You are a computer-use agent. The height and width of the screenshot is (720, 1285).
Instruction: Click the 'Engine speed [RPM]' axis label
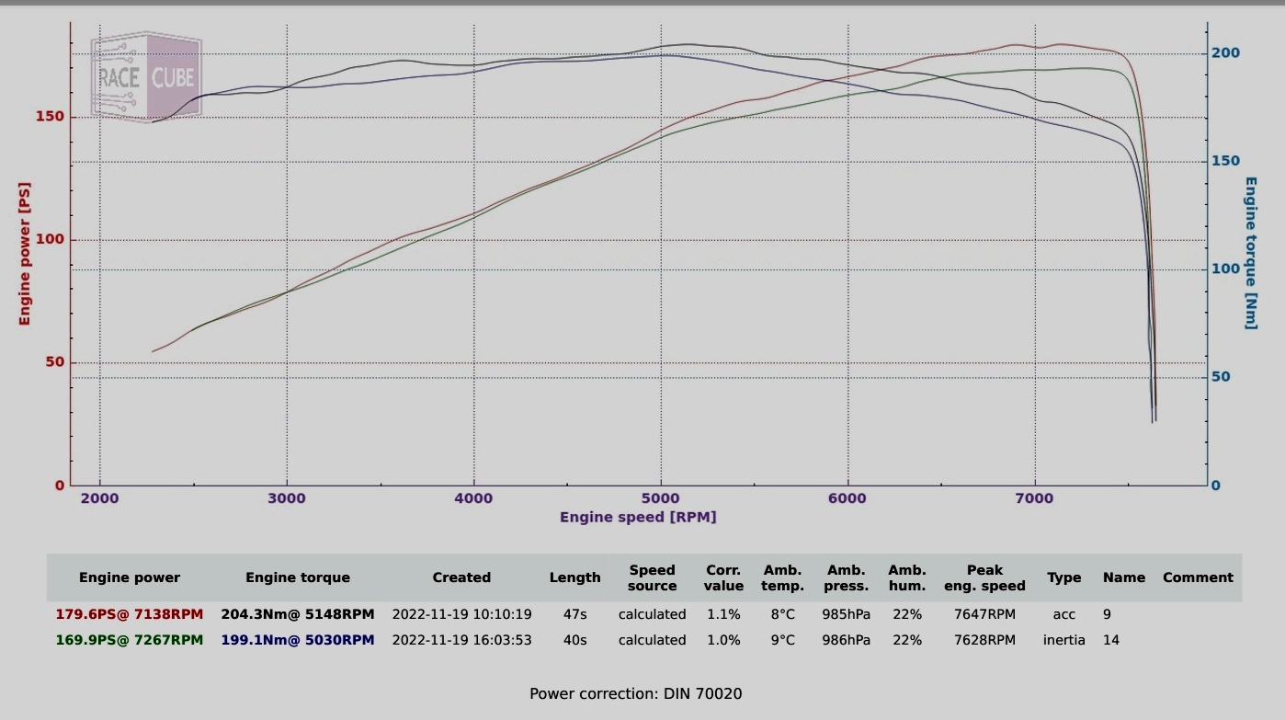[x=638, y=517]
